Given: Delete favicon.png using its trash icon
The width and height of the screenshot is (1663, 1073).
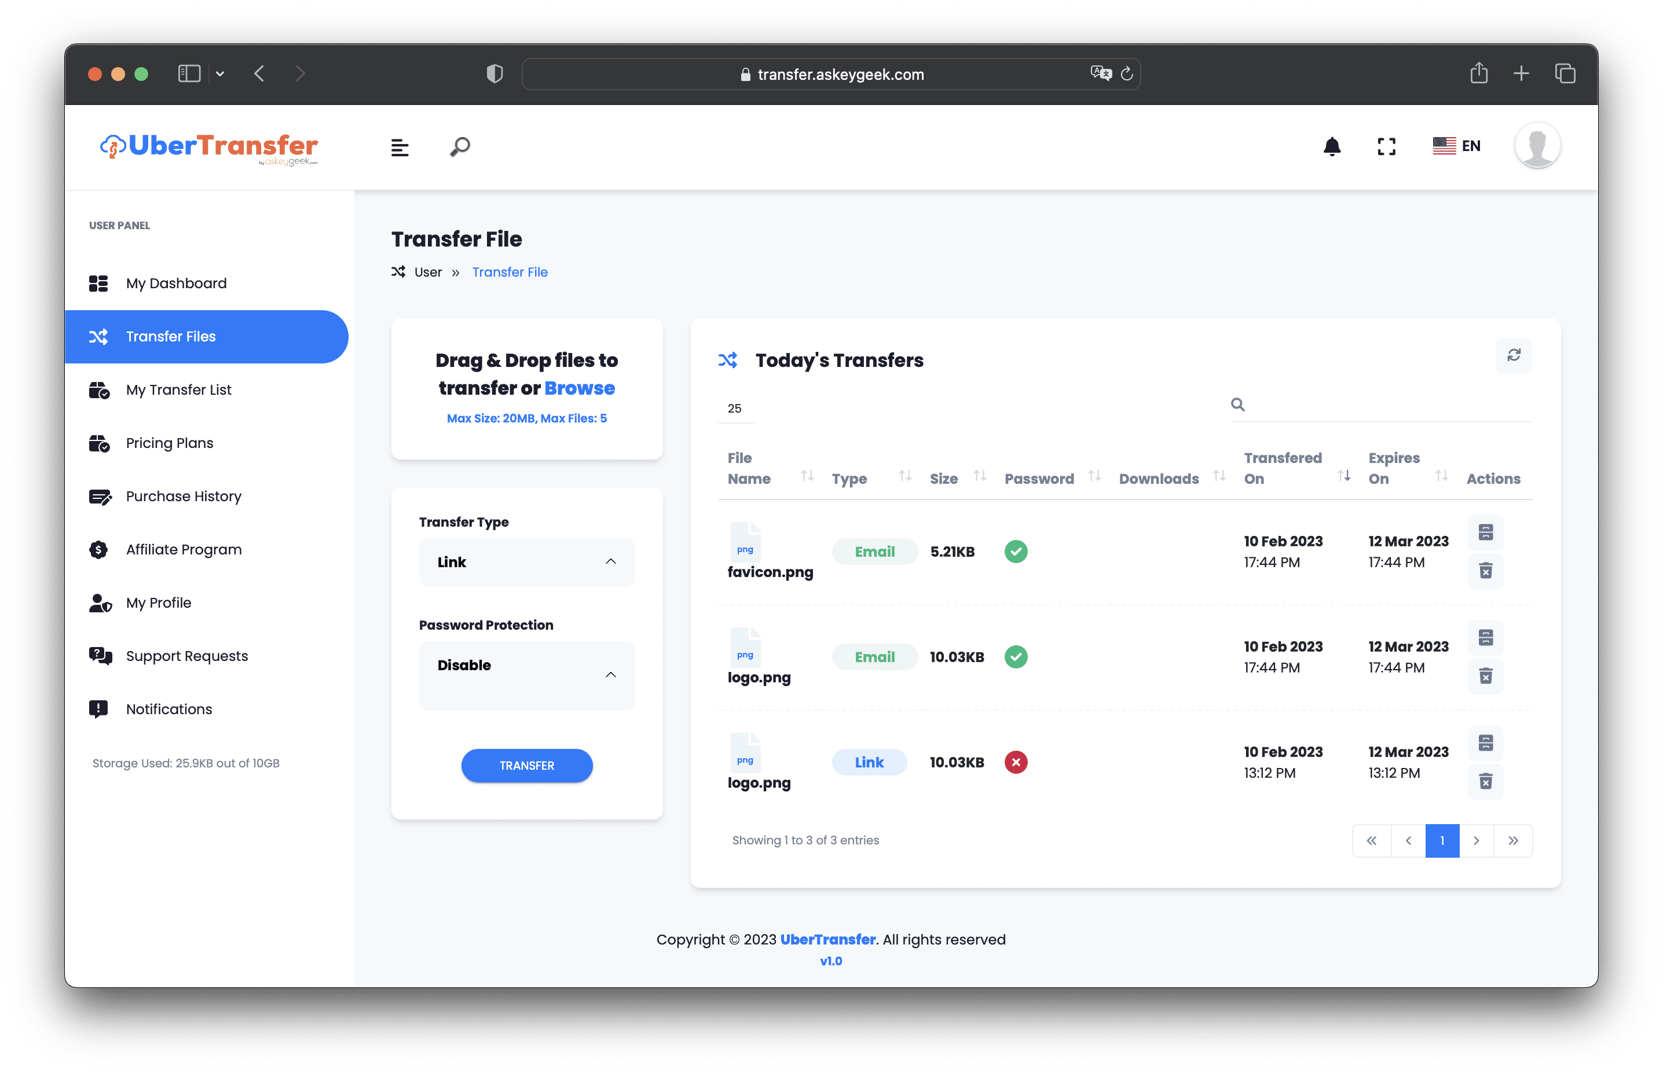Looking at the screenshot, I should [1485, 571].
